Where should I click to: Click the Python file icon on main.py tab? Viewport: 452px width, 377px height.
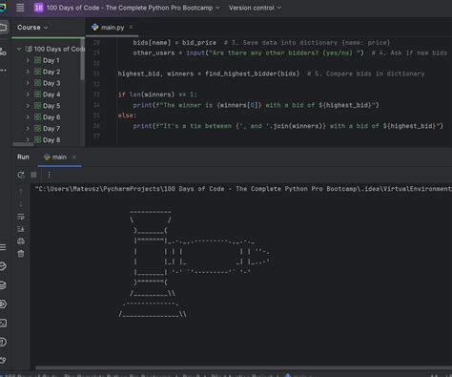click(x=94, y=28)
